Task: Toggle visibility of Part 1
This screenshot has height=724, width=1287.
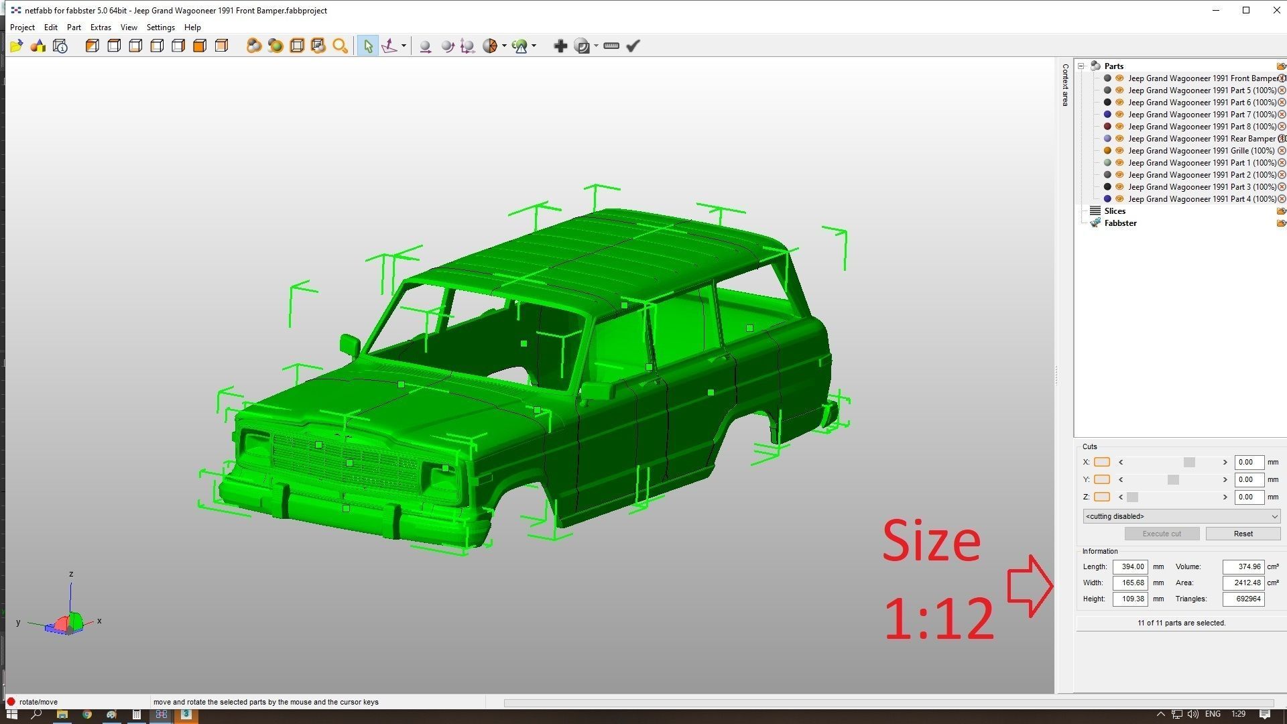Action: [1119, 163]
